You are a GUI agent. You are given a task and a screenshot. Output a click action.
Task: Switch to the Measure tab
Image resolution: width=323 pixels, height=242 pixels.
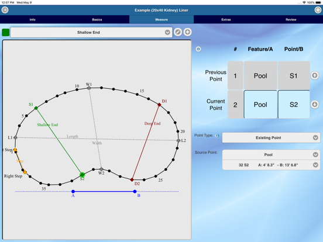(x=161, y=19)
